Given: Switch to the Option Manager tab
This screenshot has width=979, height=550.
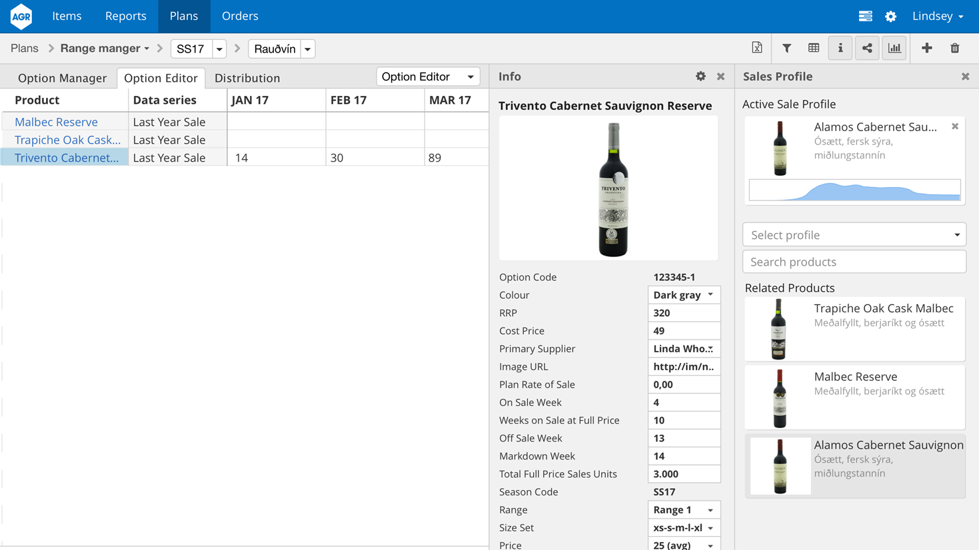Looking at the screenshot, I should 62,78.
